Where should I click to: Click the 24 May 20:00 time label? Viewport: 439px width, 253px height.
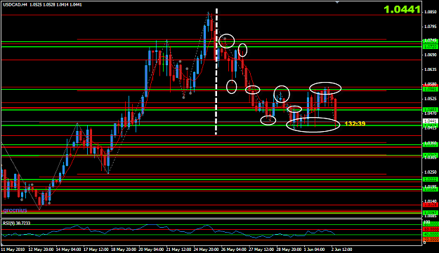pyautogui.click(x=207, y=249)
